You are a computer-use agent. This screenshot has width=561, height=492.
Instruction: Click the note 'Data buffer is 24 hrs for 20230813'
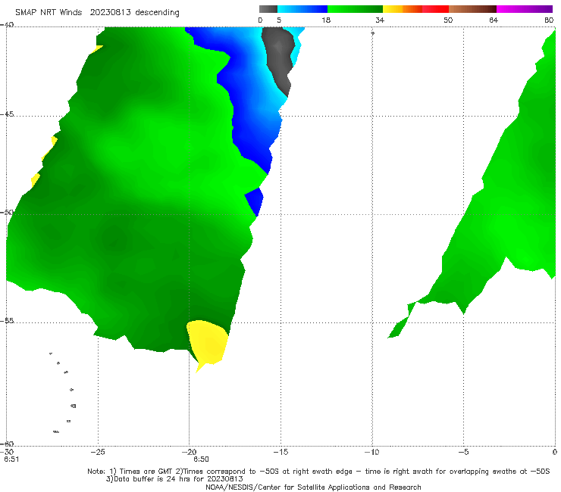click(x=178, y=479)
